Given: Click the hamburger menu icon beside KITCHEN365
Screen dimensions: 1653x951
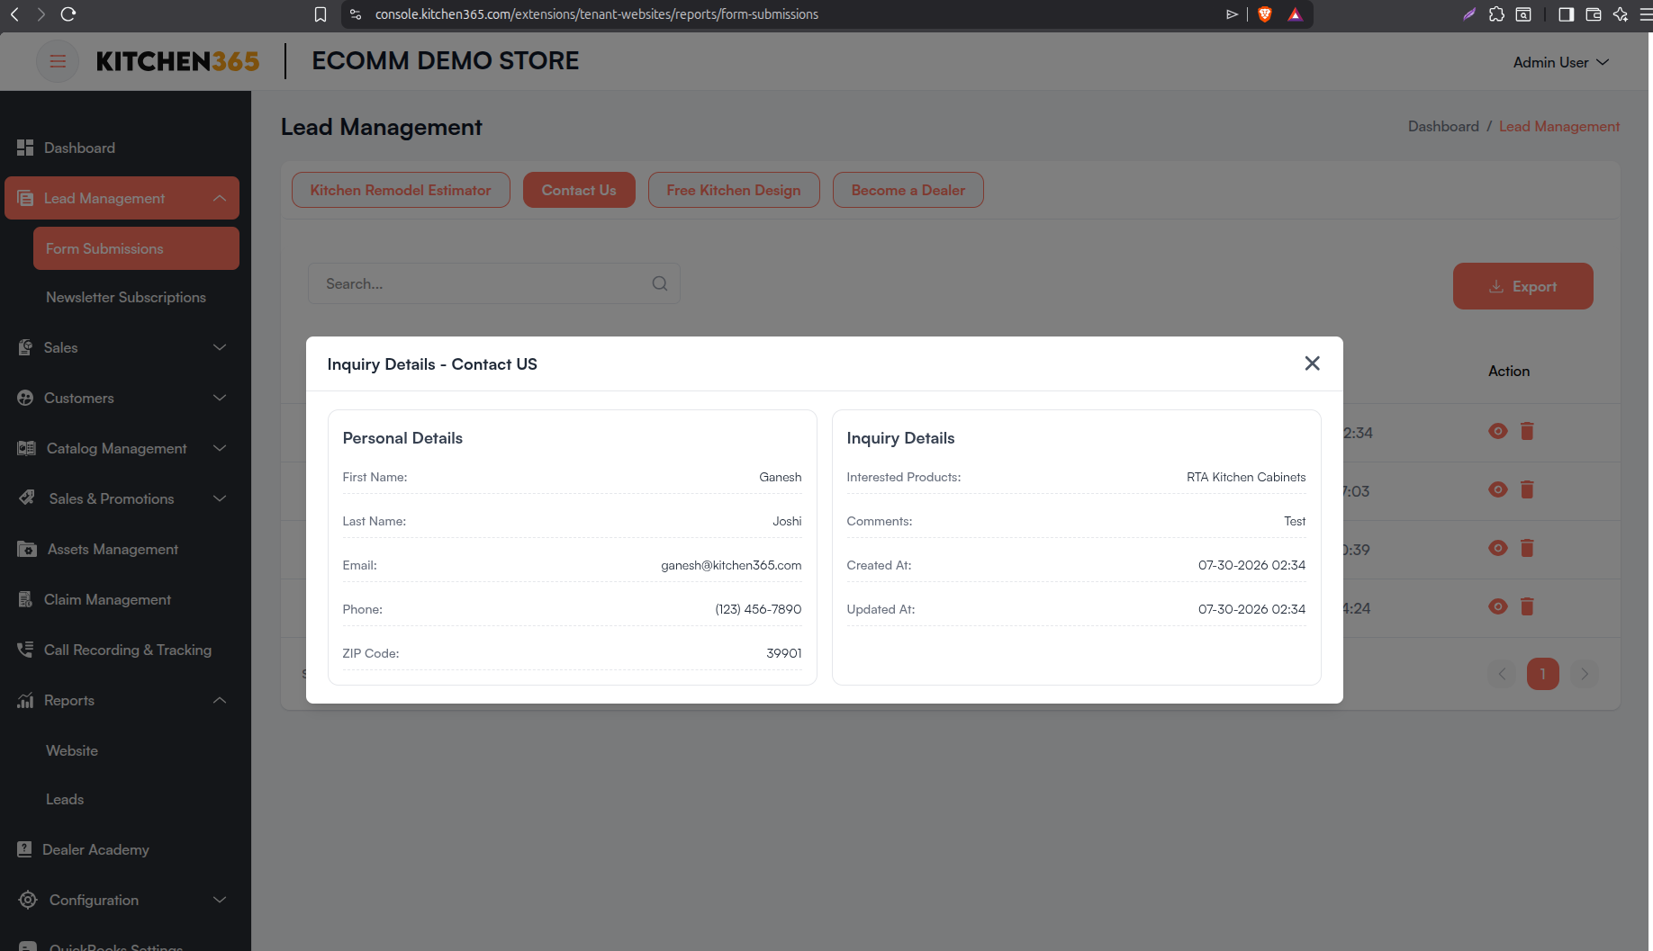Looking at the screenshot, I should 58,61.
